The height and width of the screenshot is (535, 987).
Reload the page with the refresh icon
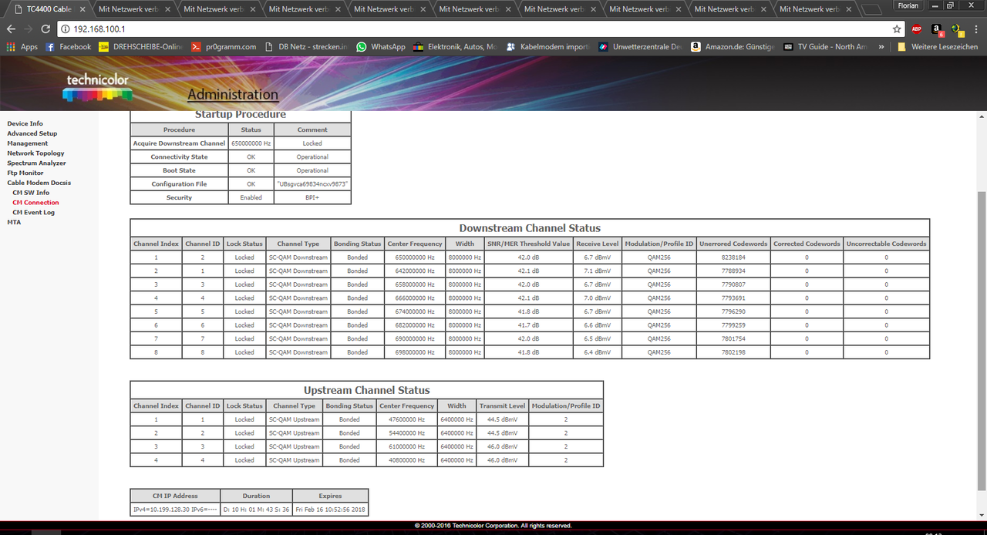point(45,29)
